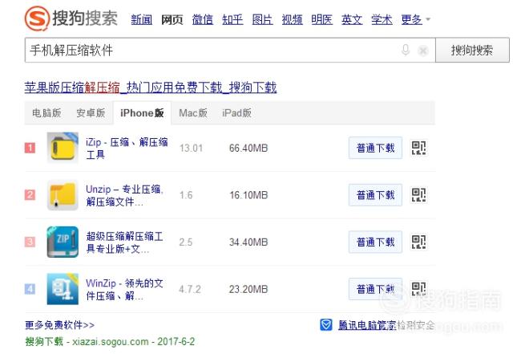Open the WinZip - 领先的文件压缩 link

(x=124, y=289)
